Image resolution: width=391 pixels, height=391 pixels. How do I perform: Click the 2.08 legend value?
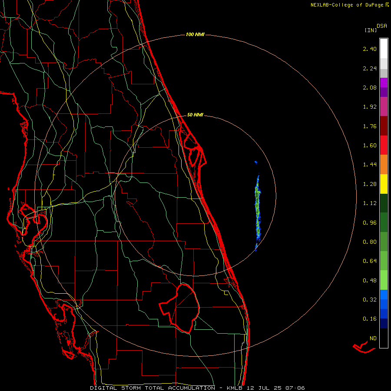tap(370, 87)
